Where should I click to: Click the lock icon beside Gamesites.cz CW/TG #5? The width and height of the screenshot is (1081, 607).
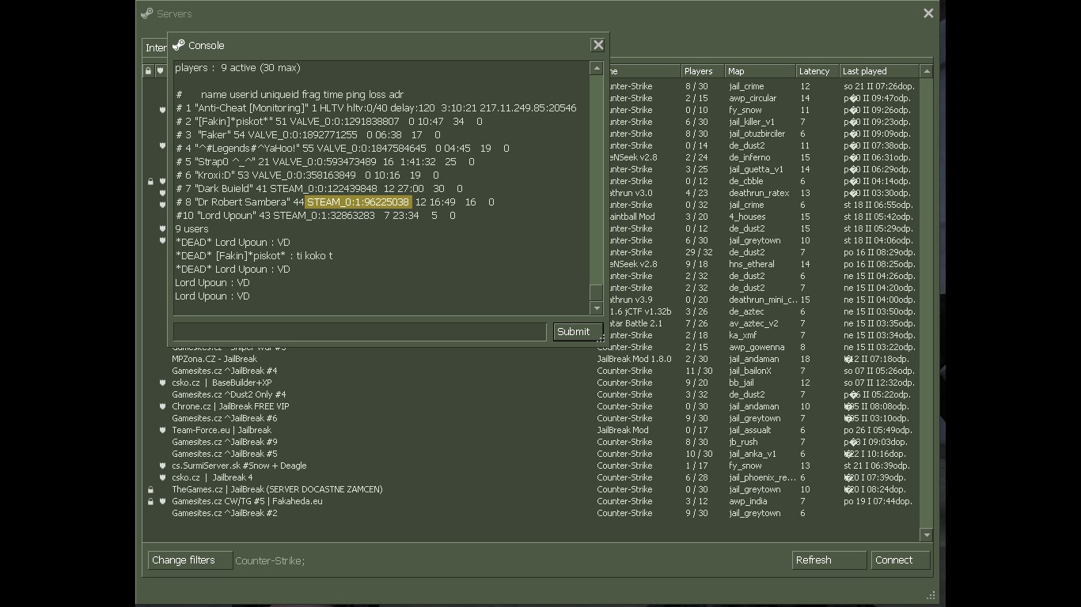point(150,501)
